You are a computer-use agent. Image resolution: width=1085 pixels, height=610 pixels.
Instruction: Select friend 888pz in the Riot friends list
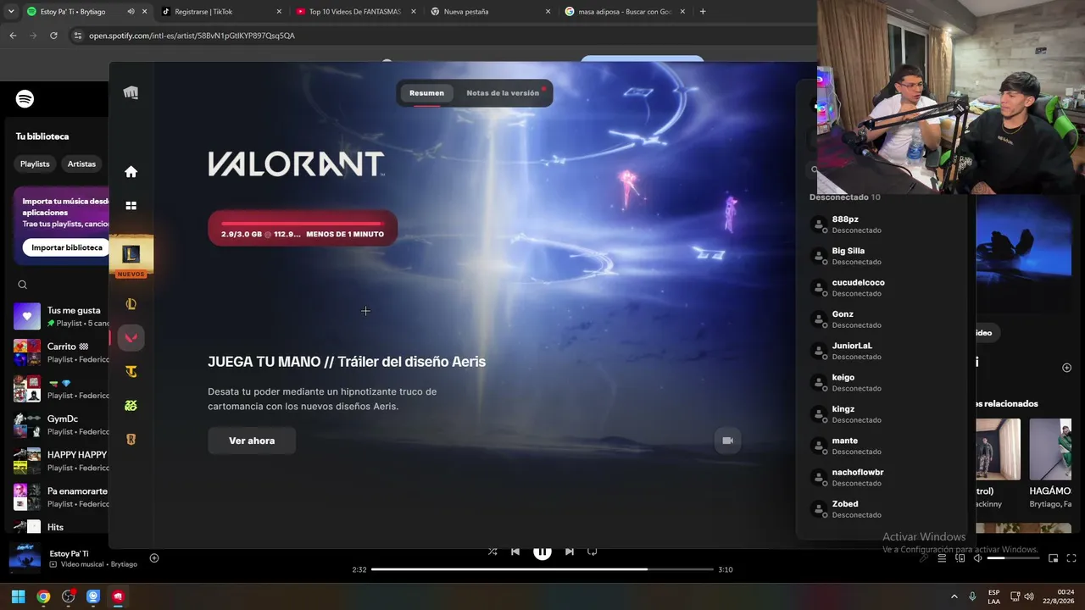[x=882, y=225]
